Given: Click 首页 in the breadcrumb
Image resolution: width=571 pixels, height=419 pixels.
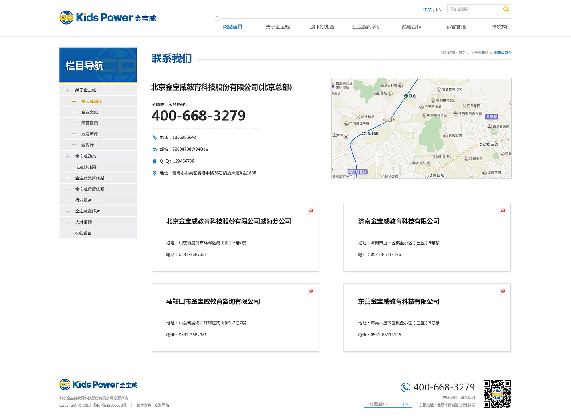Looking at the screenshot, I should (x=462, y=53).
